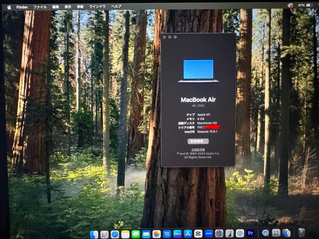Open Font Book from the Dock

(x=276, y=233)
